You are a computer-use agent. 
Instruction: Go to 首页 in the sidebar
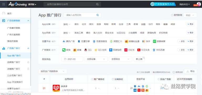9,13
